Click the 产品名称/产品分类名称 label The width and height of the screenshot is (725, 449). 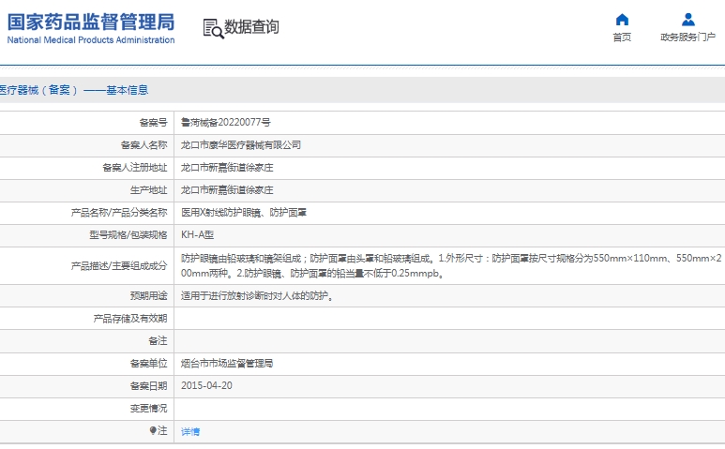point(119,213)
